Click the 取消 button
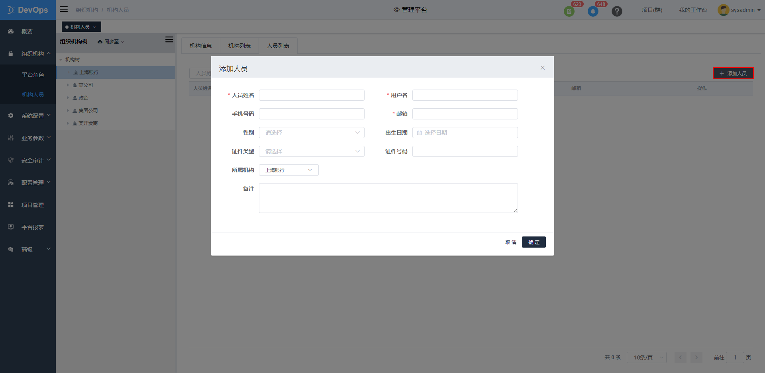This screenshot has height=373, width=765. tap(511, 242)
